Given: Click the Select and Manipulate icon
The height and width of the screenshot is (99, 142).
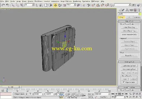Looking at the screenshot, I should click(84, 5).
